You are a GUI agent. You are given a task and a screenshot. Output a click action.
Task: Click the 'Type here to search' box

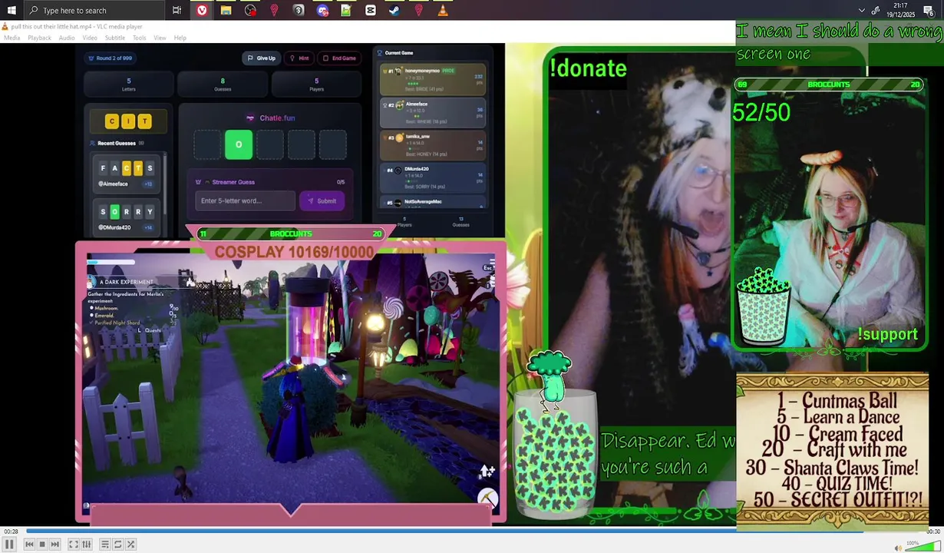click(94, 10)
